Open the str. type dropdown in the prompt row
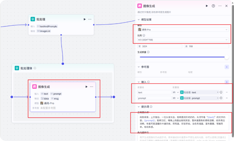The width and height of the screenshot is (234, 141). point(176,98)
